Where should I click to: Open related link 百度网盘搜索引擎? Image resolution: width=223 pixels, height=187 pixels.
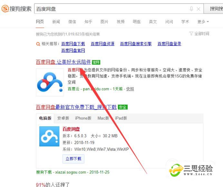click(x=136, y=44)
